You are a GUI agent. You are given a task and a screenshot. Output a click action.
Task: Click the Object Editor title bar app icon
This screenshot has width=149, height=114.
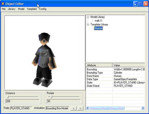[x=3, y=4]
